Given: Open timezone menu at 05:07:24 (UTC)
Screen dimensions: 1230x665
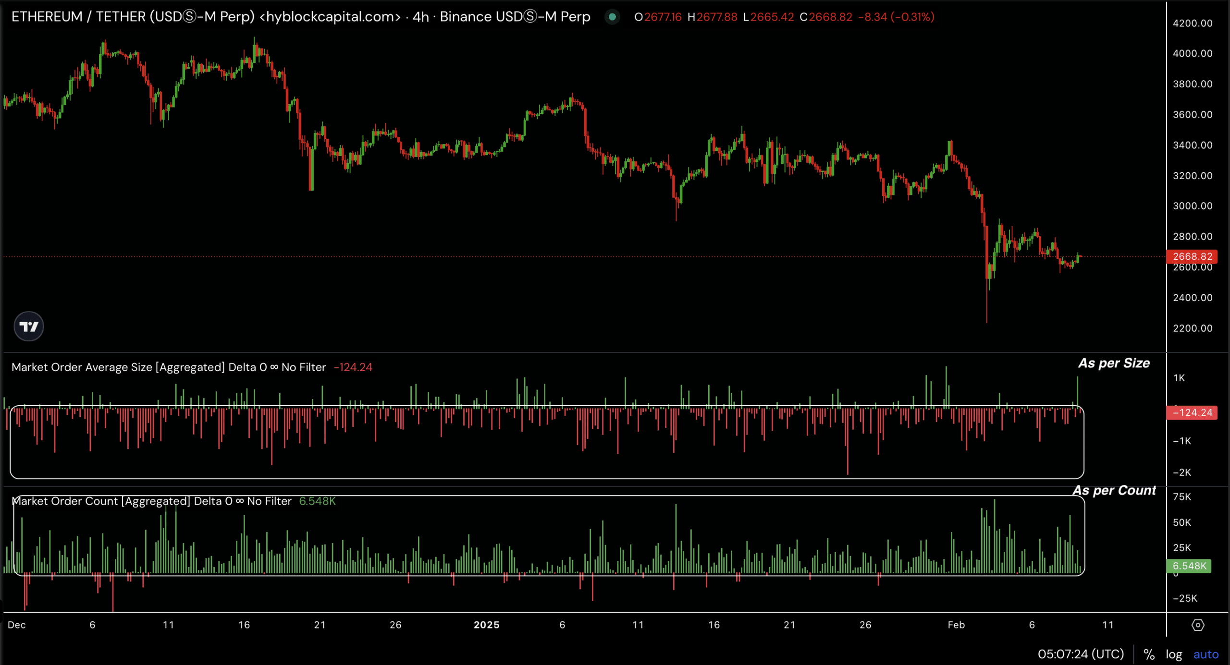Looking at the screenshot, I should click(x=1081, y=654).
